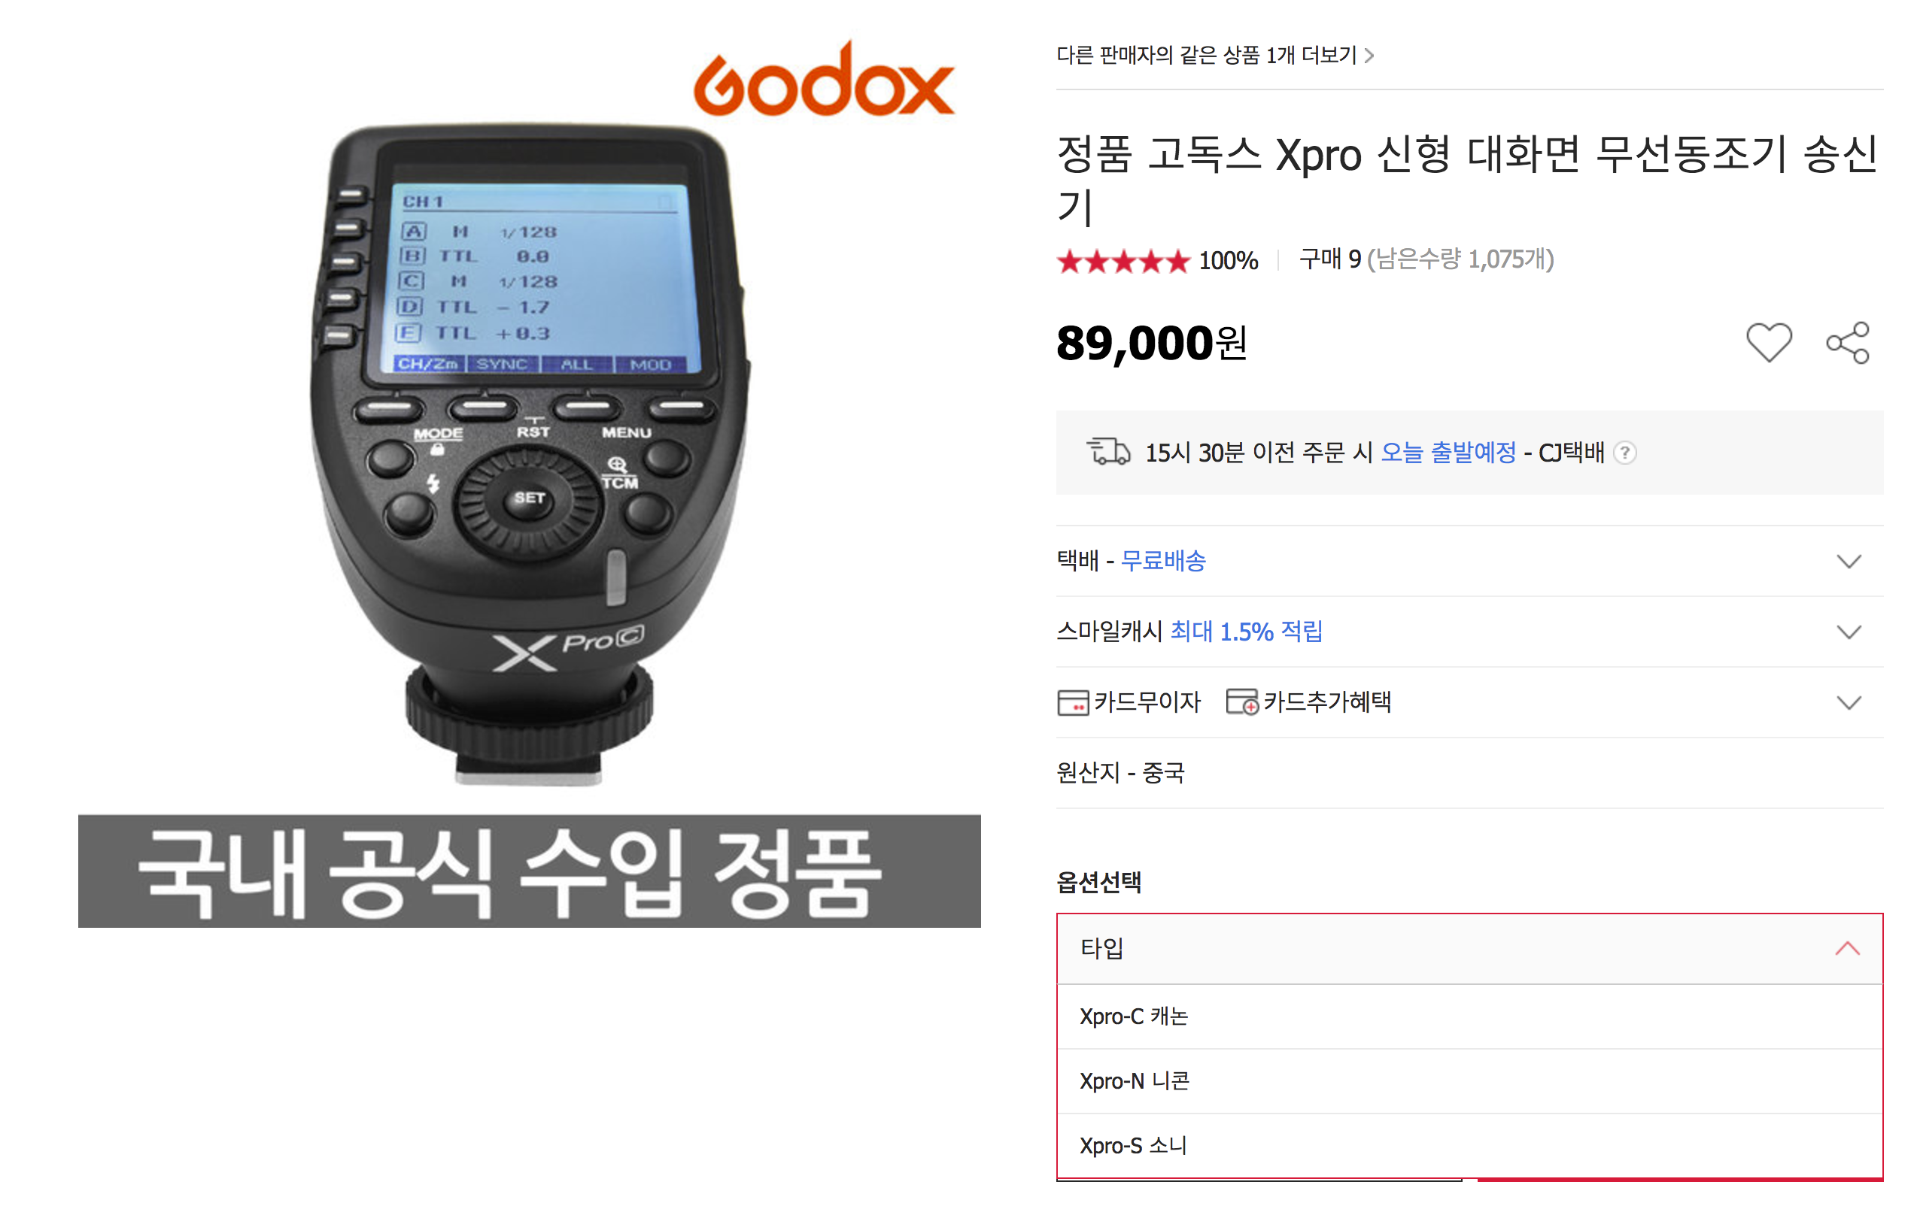Click the 카드추가혜택 card icon
Viewport: 1917px width, 1209px height.
pyautogui.click(x=1242, y=701)
